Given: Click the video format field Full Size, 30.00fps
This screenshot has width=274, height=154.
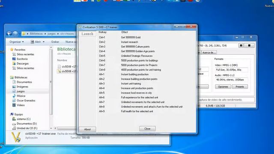Looking at the screenshot, I should (x=231, y=70).
